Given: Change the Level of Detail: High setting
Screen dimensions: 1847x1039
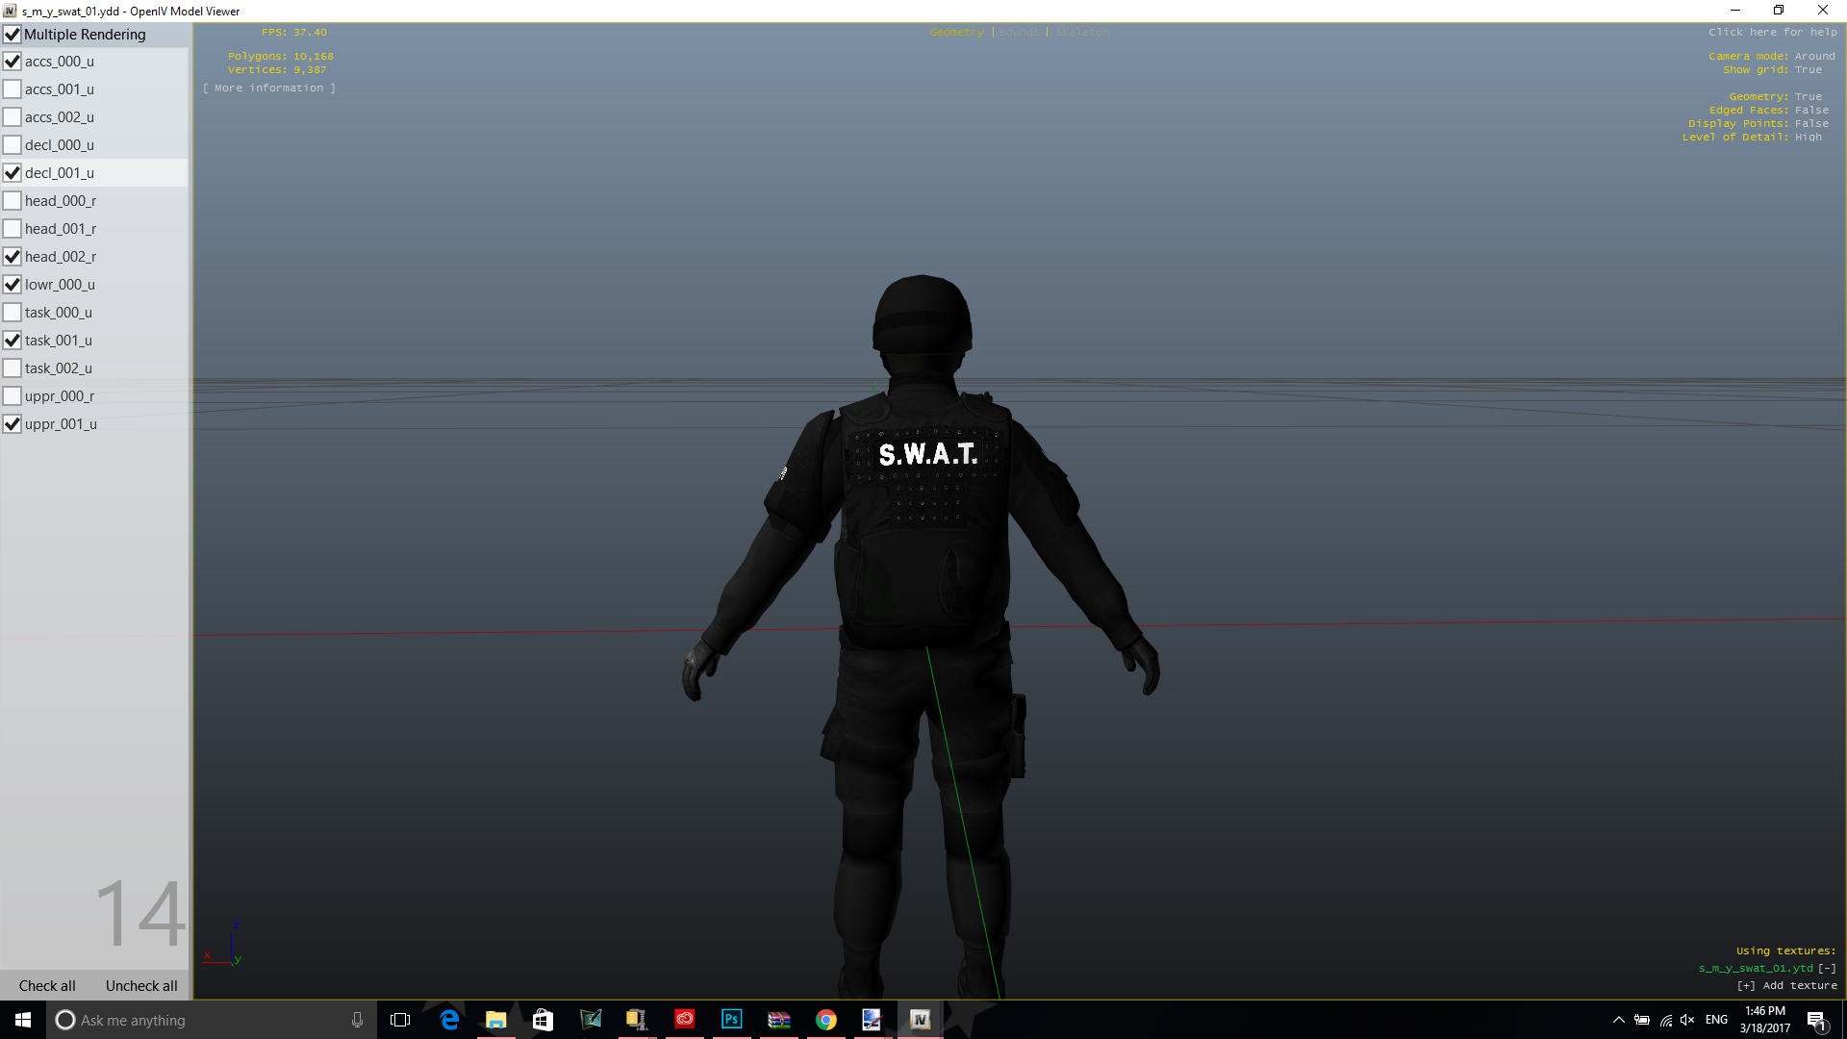Looking at the screenshot, I should point(1752,138).
